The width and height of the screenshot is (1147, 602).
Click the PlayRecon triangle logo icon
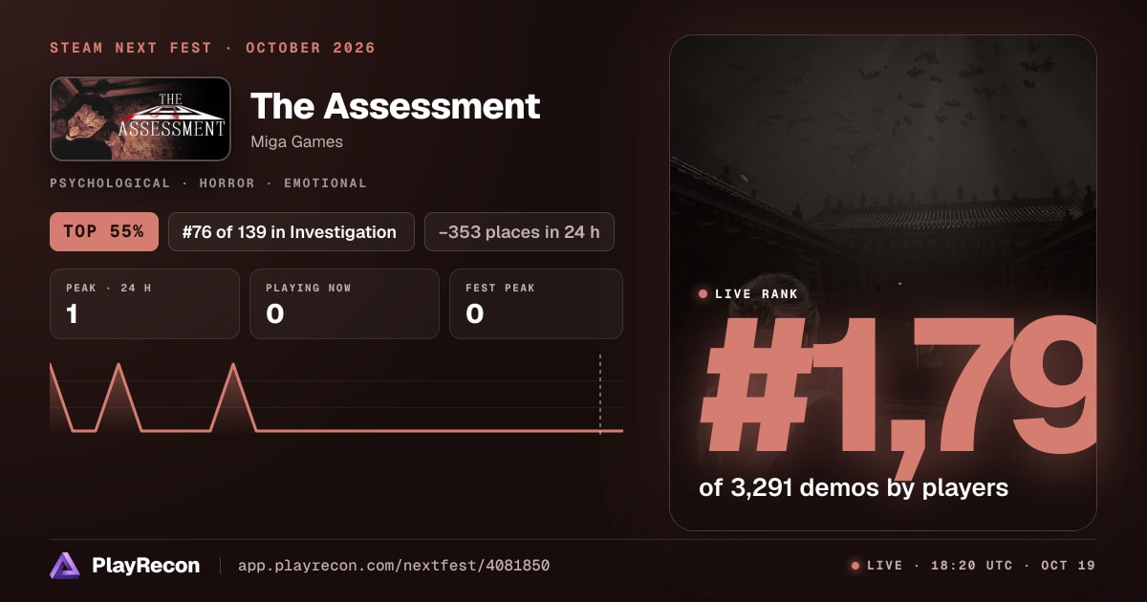click(64, 566)
